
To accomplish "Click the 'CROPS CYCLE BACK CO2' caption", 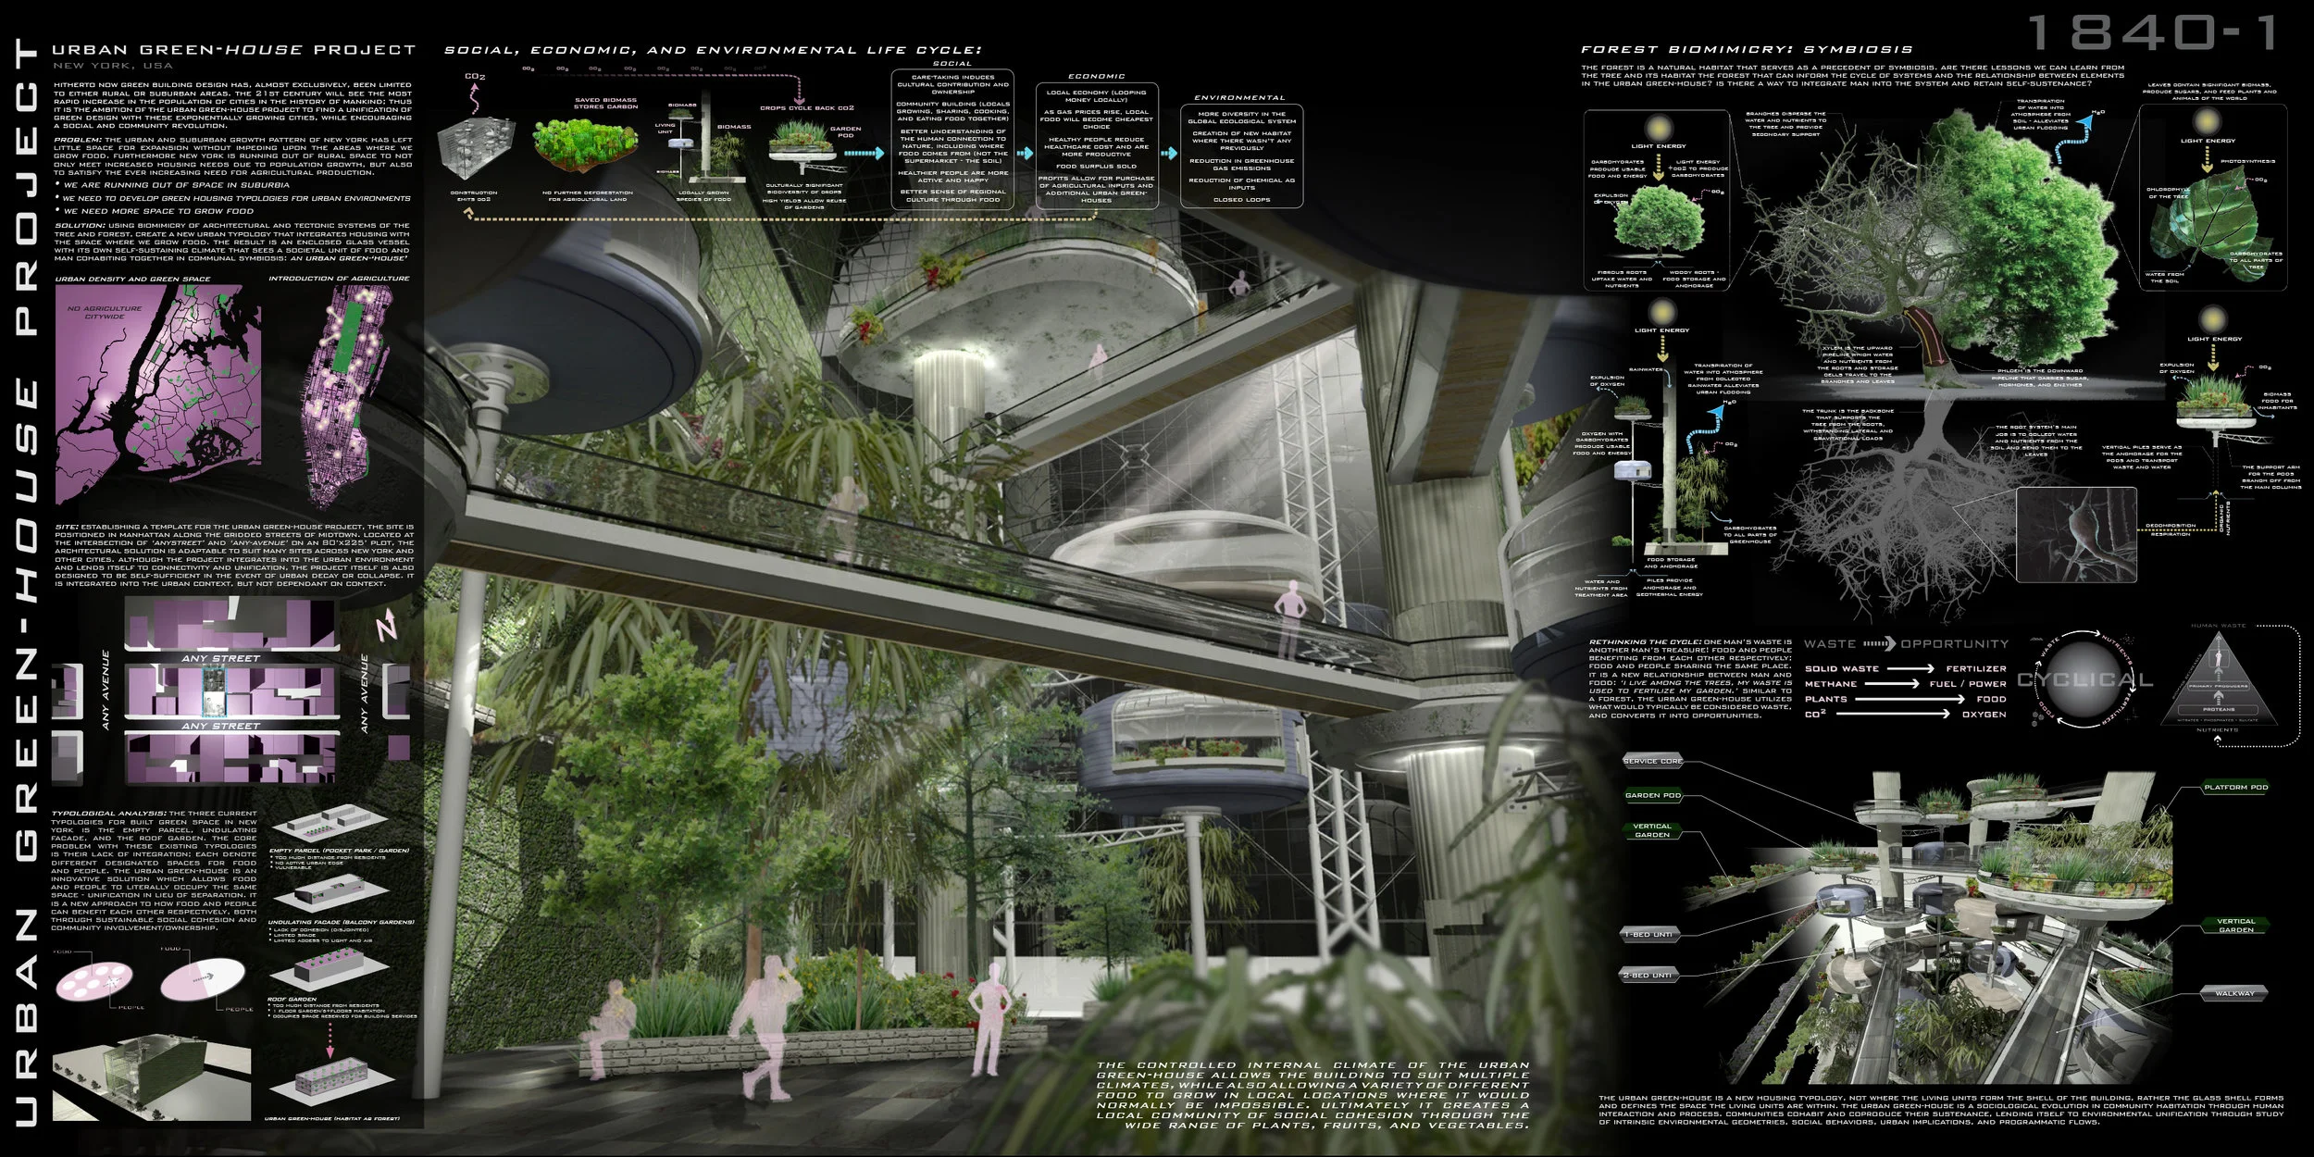I will coord(807,108).
